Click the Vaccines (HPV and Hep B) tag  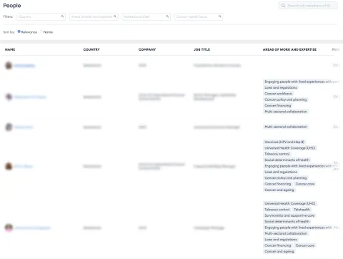284,142
